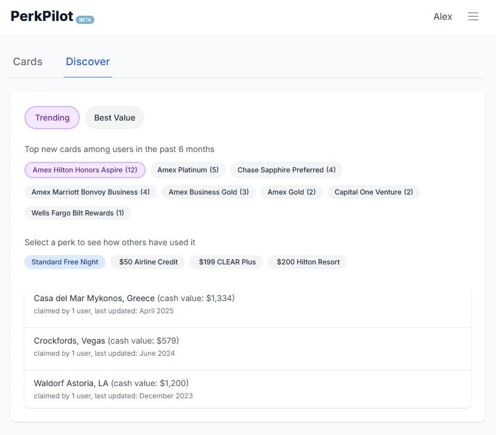Switch to the Cards tab
Screen dimensions: 496x435
(27, 62)
